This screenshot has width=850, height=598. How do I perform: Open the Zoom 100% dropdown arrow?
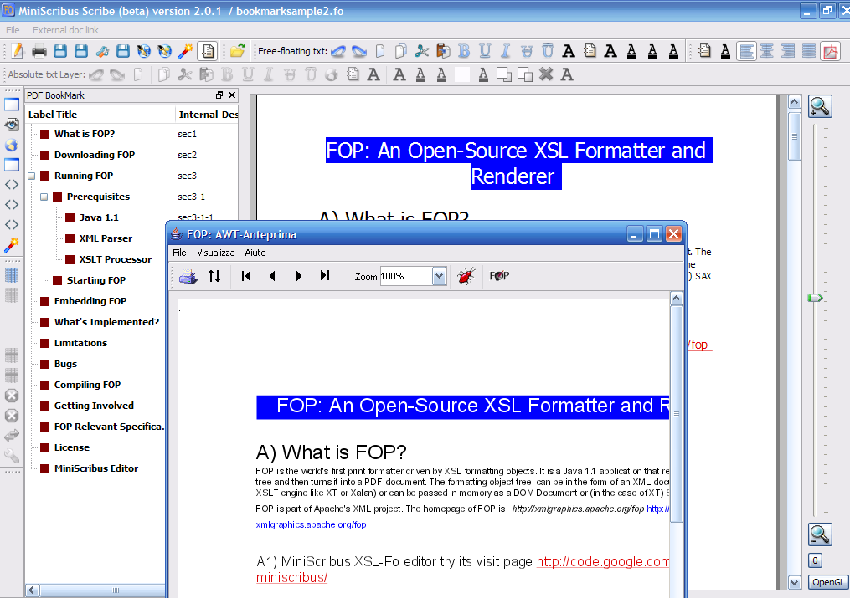pos(439,277)
